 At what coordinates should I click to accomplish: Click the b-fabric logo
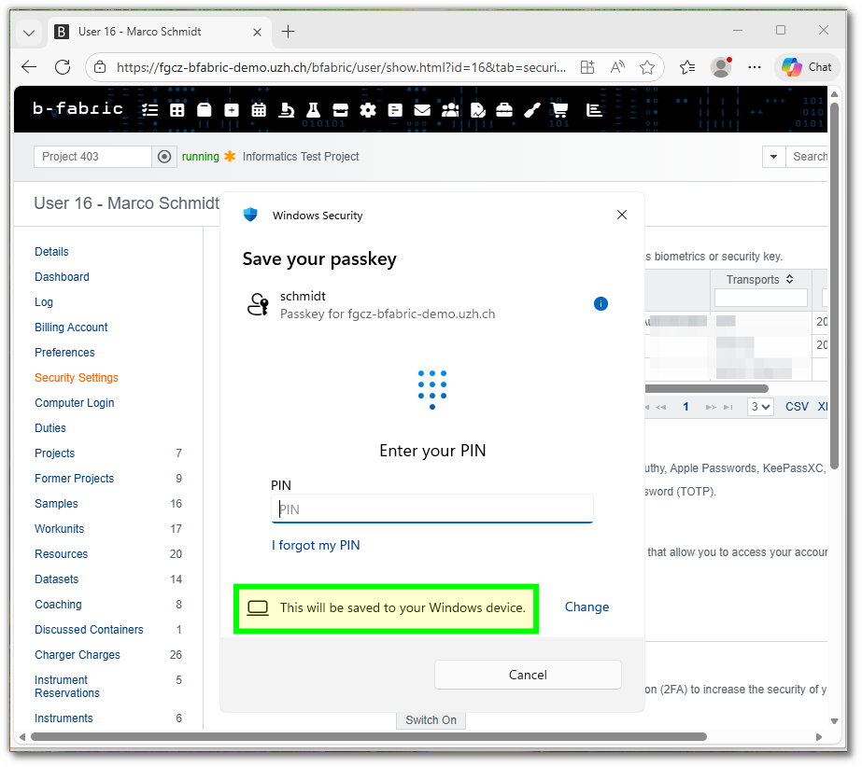(78, 109)
